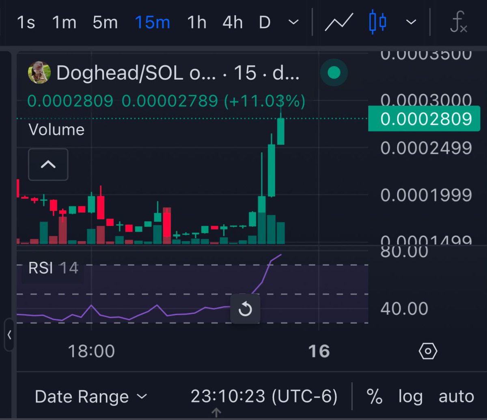487x420 pixels.
Task: Click the 16 date axis label
Action: click(319, 351)
